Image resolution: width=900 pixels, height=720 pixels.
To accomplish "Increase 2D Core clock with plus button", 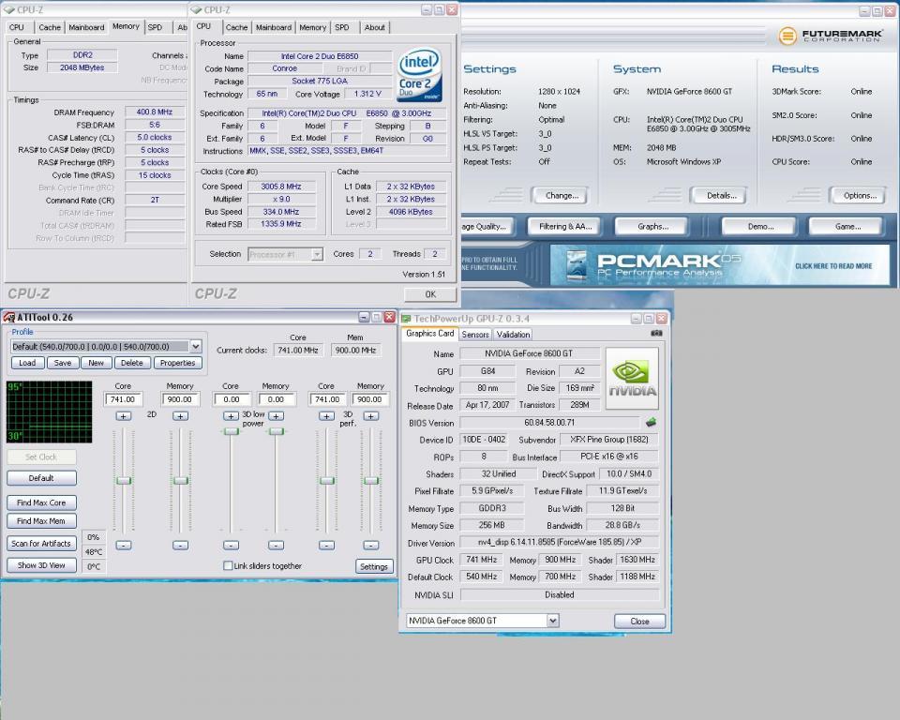I will click(124, 416).
